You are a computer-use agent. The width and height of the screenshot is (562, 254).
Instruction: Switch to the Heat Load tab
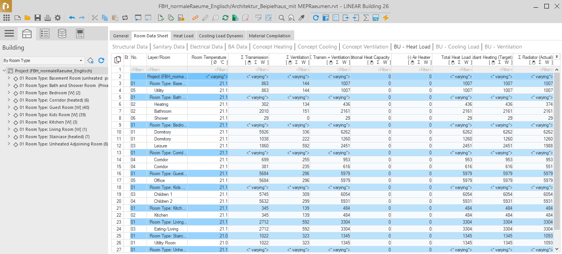coord(183,36)
